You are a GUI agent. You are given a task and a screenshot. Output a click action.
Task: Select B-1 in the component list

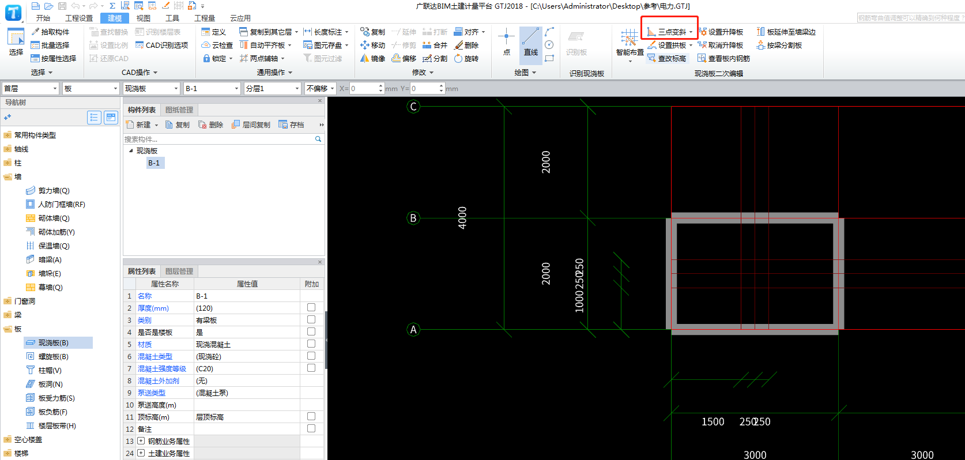coord(154,163)
